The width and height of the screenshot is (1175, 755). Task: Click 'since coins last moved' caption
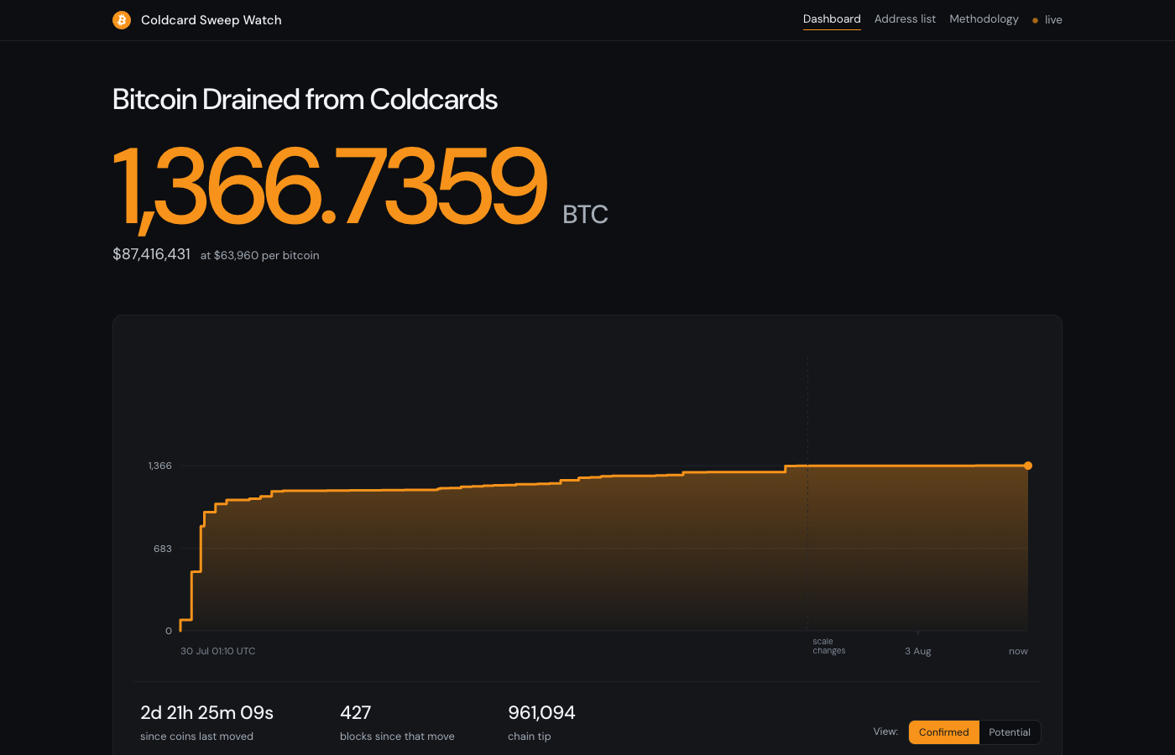[x=197, y=737]
